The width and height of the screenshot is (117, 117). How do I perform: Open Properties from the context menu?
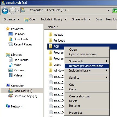tap(76, 113)
